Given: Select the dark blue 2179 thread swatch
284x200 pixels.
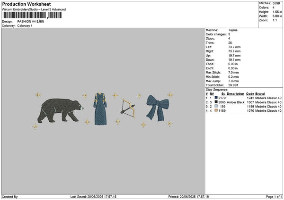Looking at the screenshot, I should pos(216,98).
